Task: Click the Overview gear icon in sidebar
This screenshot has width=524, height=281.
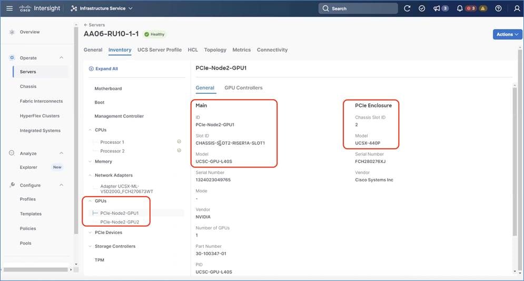Action: [12, 32]
